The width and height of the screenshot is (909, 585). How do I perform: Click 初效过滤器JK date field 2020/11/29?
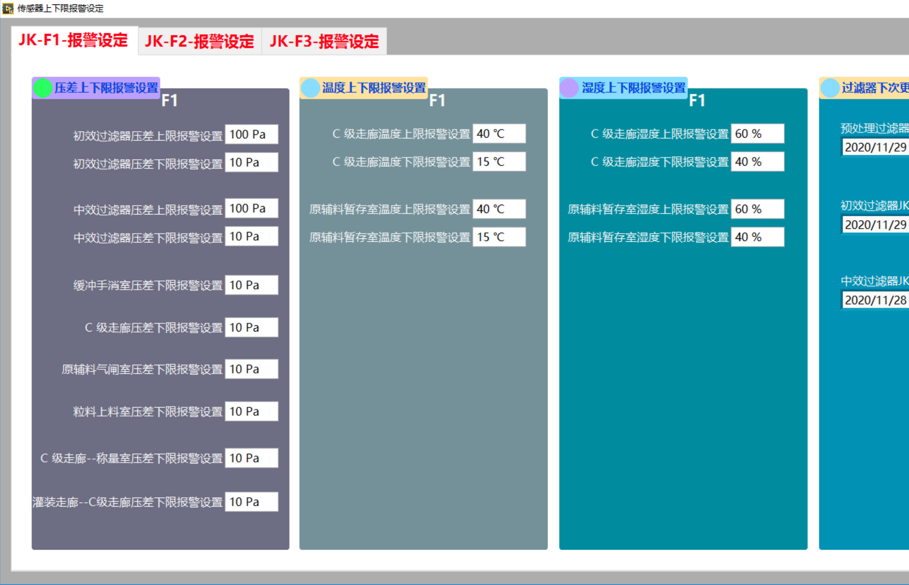click(875, 225)
